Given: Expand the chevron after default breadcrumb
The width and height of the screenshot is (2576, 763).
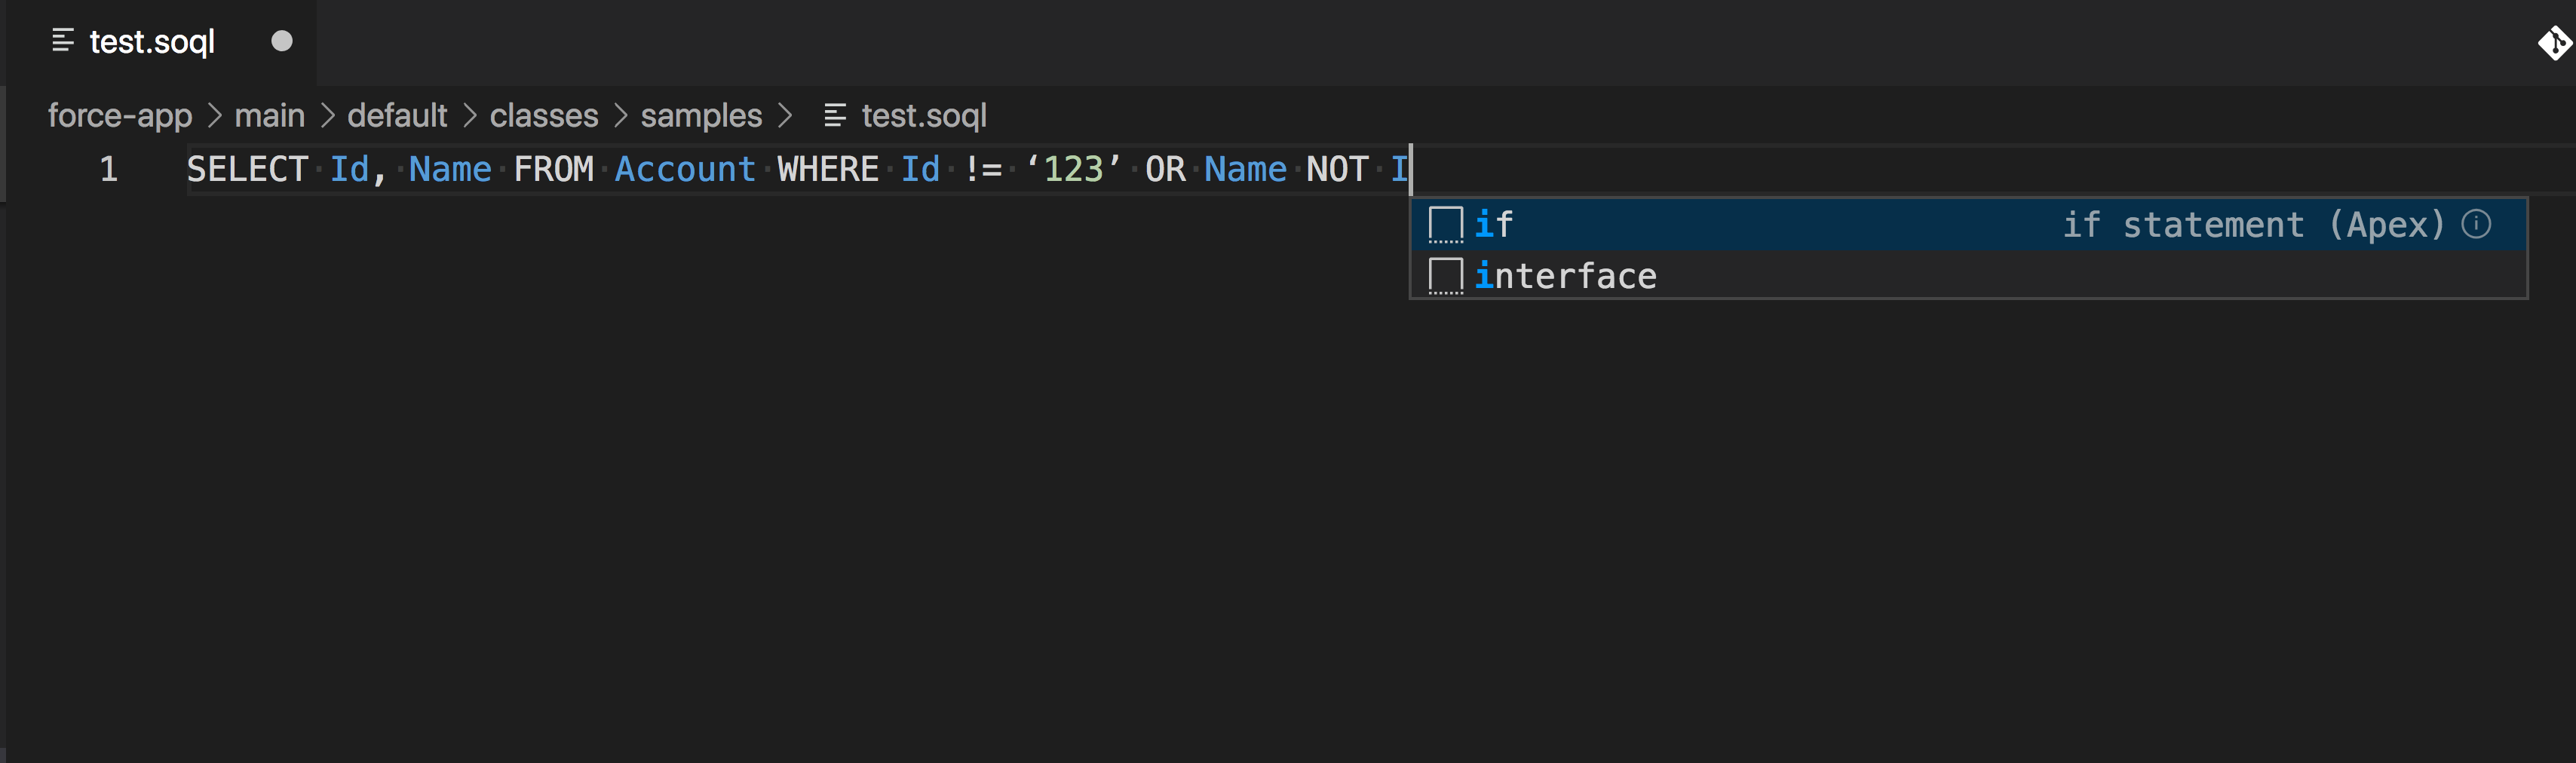Looking at the screenshot, I should 469,115.
